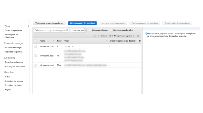Screen dimensions: 203x113
Task: Click the Criar conjunto de registros button
Action: 82,23
